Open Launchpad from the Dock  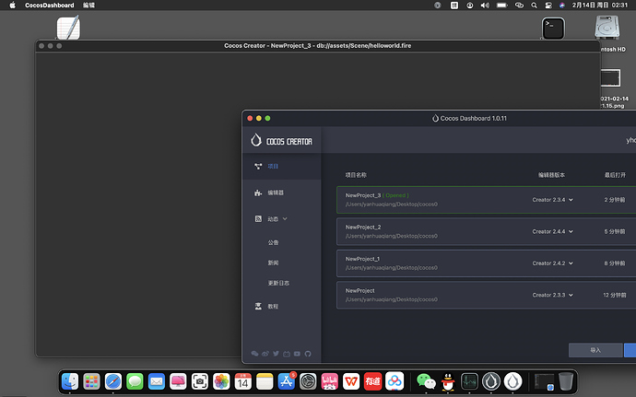(91, 381)
